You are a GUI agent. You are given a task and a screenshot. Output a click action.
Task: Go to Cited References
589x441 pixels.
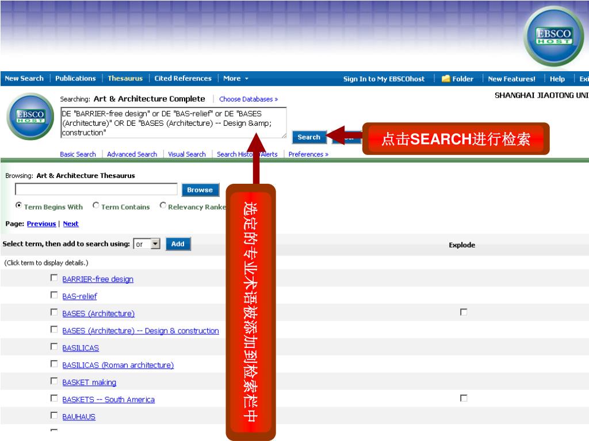183,78
